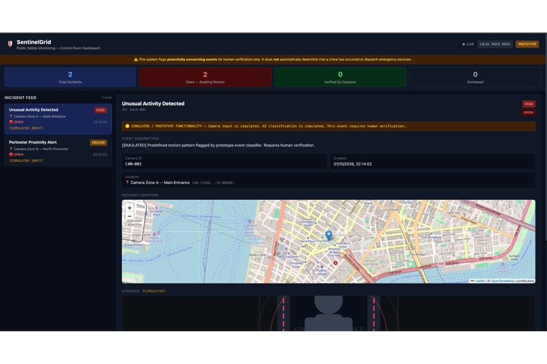Click the '2 total' count in Incident Feed
The height and width of the screenshot is (364, 547).
click(107, 98)
